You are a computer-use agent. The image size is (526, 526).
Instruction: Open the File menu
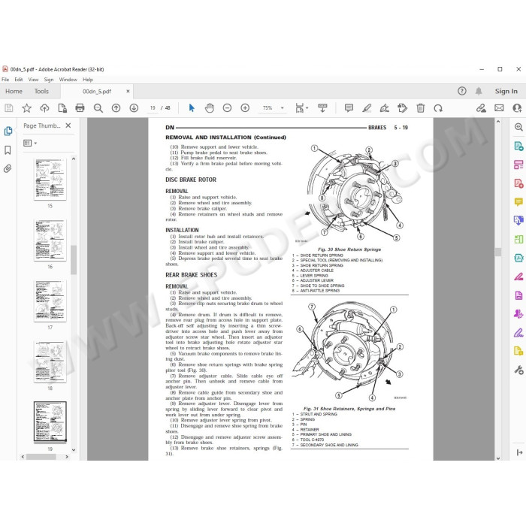[x=5, y=80]
